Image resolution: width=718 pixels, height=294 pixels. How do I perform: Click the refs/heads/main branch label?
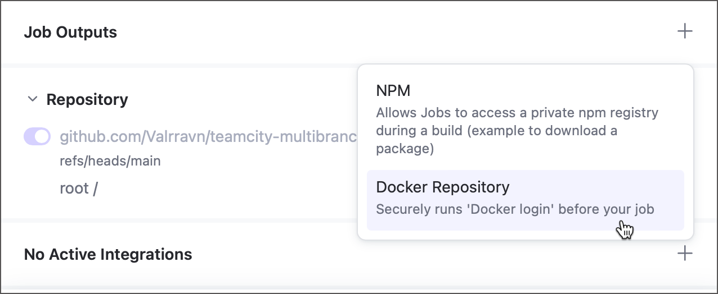(x=110, y=162)
